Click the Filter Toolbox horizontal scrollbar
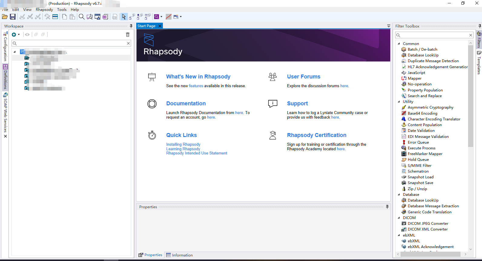The height and width of the screenshot is (261, 482). (431, 254)
